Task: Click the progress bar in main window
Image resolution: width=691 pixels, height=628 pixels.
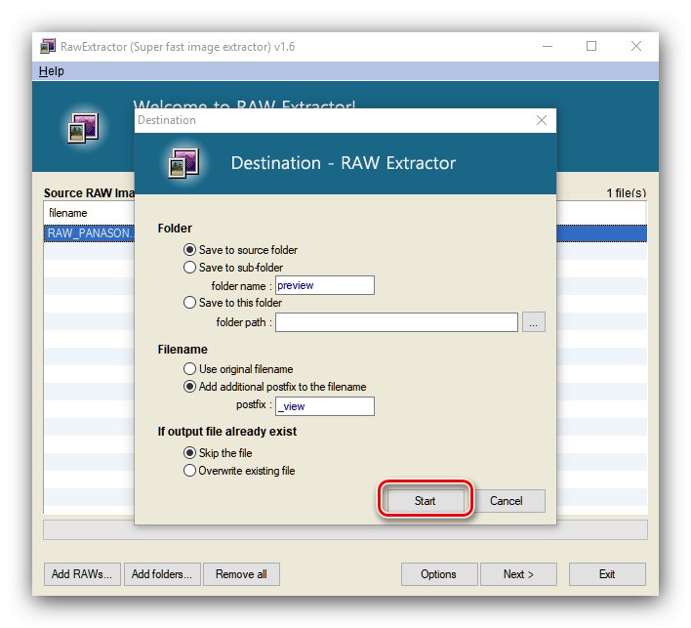Action: (345, 530)
